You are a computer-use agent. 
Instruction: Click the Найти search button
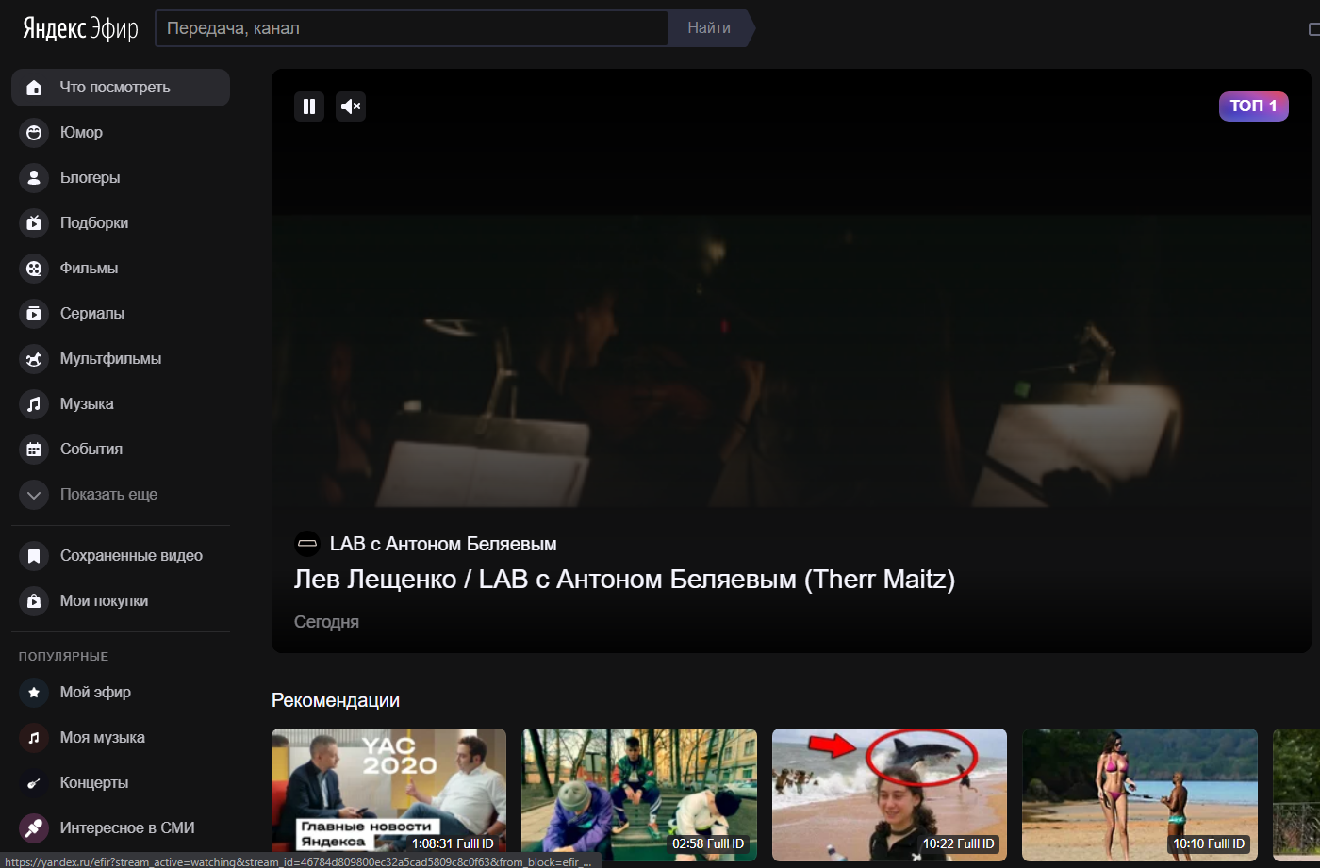tap(711, 28)
